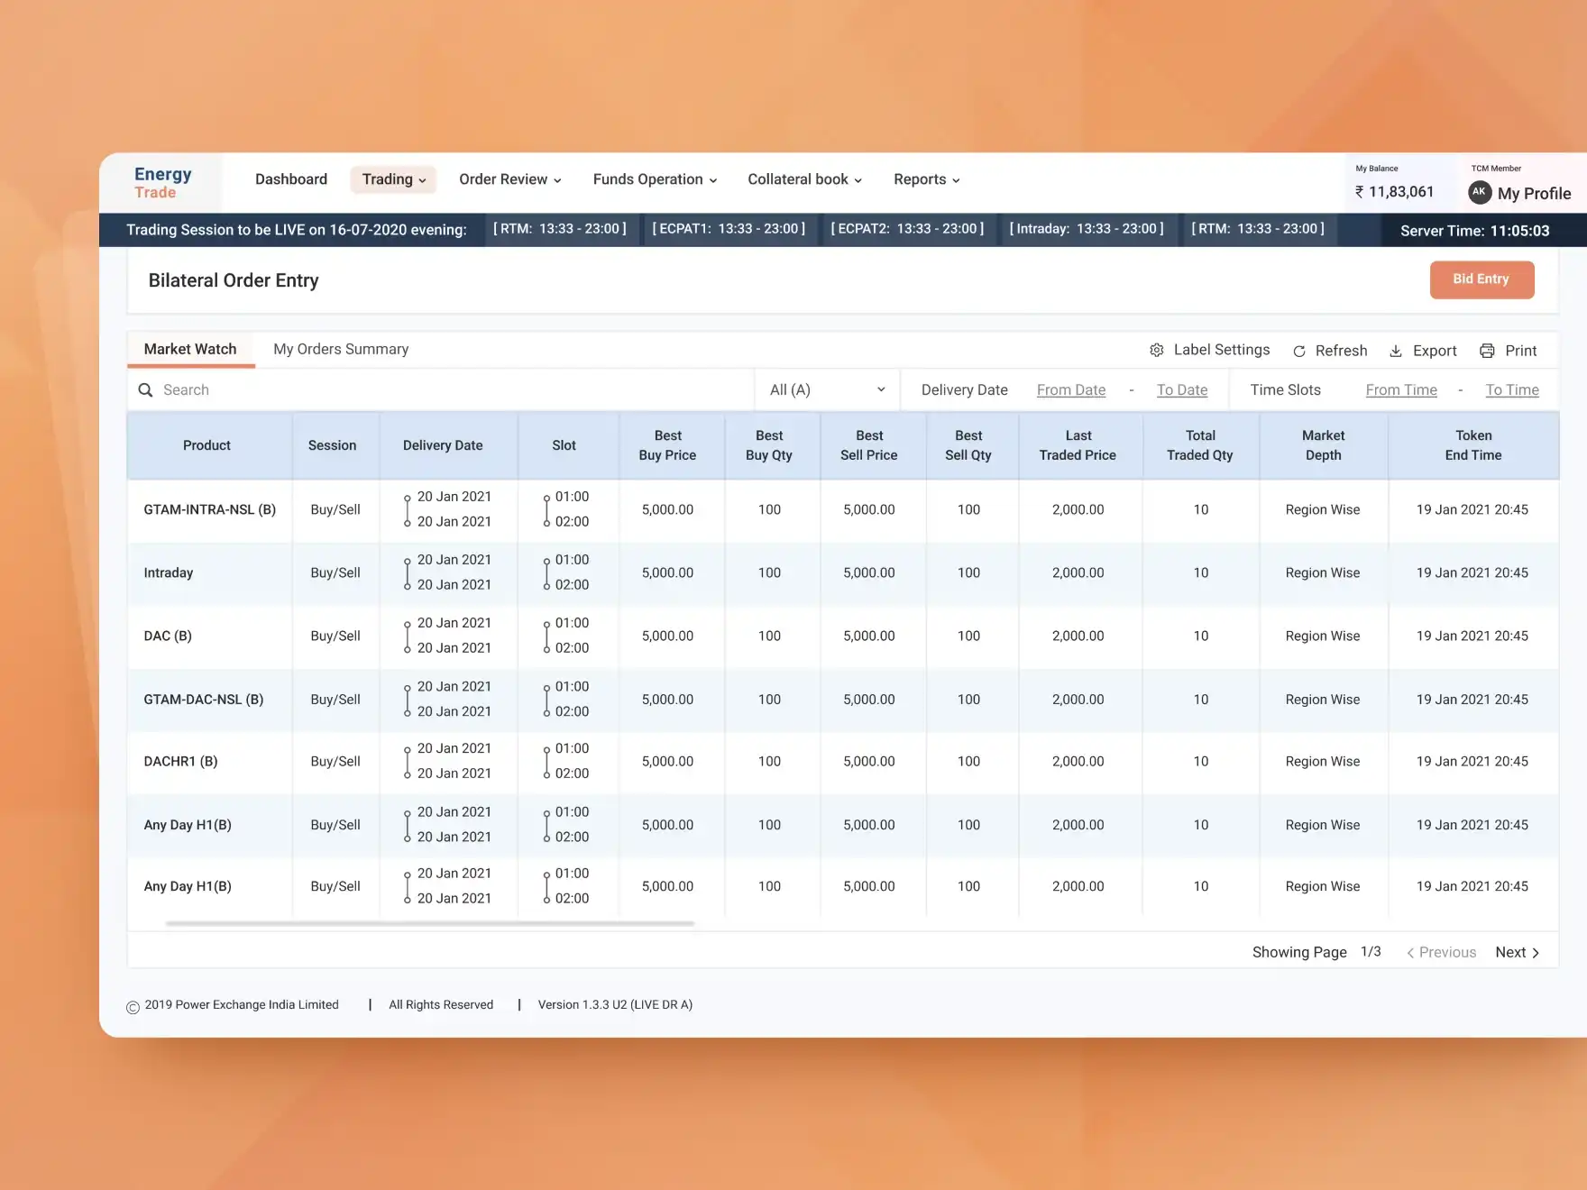Click the Intraday 13:33 - 23:00 session ticker
This screenshot has width=1587, height=1190.
coord(1087,229)
